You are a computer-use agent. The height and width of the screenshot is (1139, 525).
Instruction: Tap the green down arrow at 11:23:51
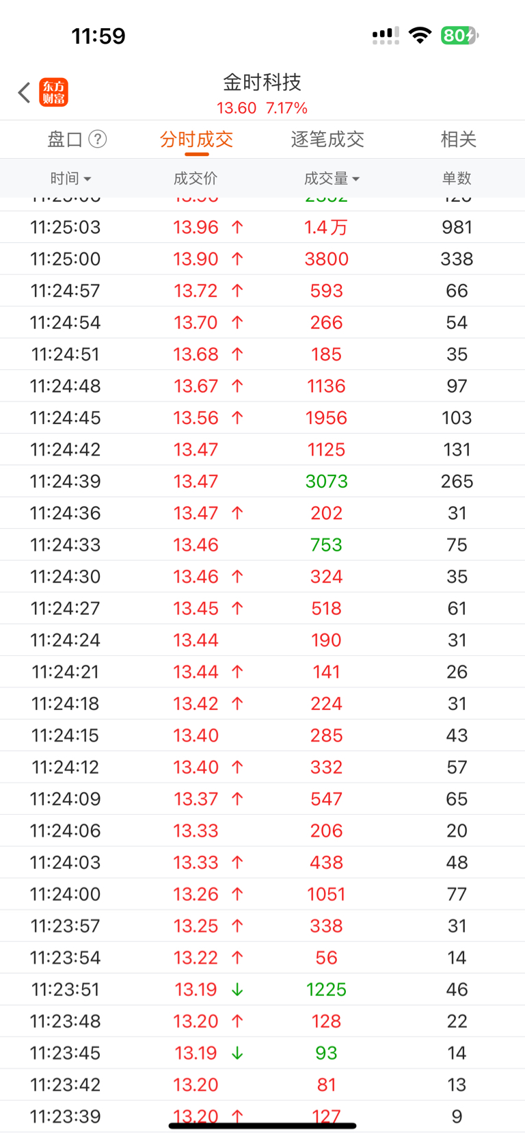(x=237, y=990)
